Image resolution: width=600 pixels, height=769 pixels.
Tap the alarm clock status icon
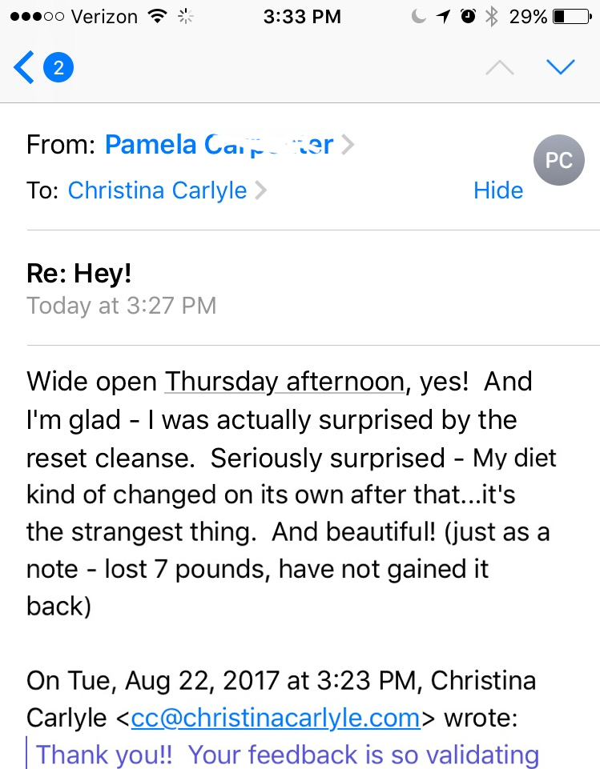coord(468,17)
